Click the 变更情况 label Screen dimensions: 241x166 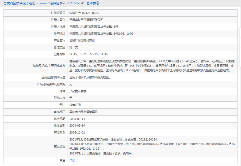tap(59, 147)
